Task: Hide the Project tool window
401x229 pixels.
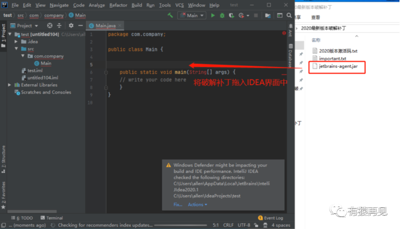Action: pos(80,26)
